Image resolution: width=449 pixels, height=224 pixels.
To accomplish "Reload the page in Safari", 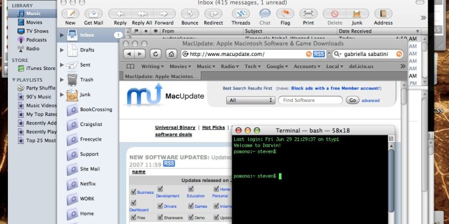I will [155, 54].
